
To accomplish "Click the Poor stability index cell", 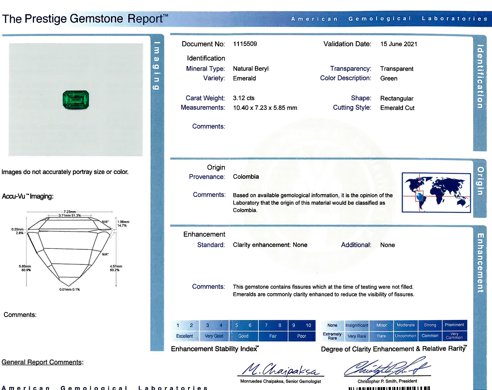I will pyautogui.click(x=301, y=336).
